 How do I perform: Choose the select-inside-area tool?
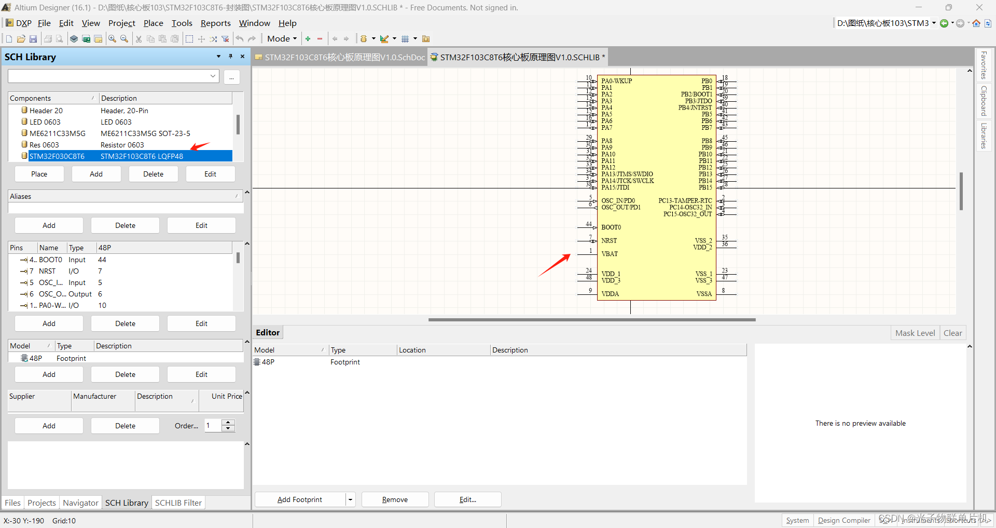(x=189, y=39)
